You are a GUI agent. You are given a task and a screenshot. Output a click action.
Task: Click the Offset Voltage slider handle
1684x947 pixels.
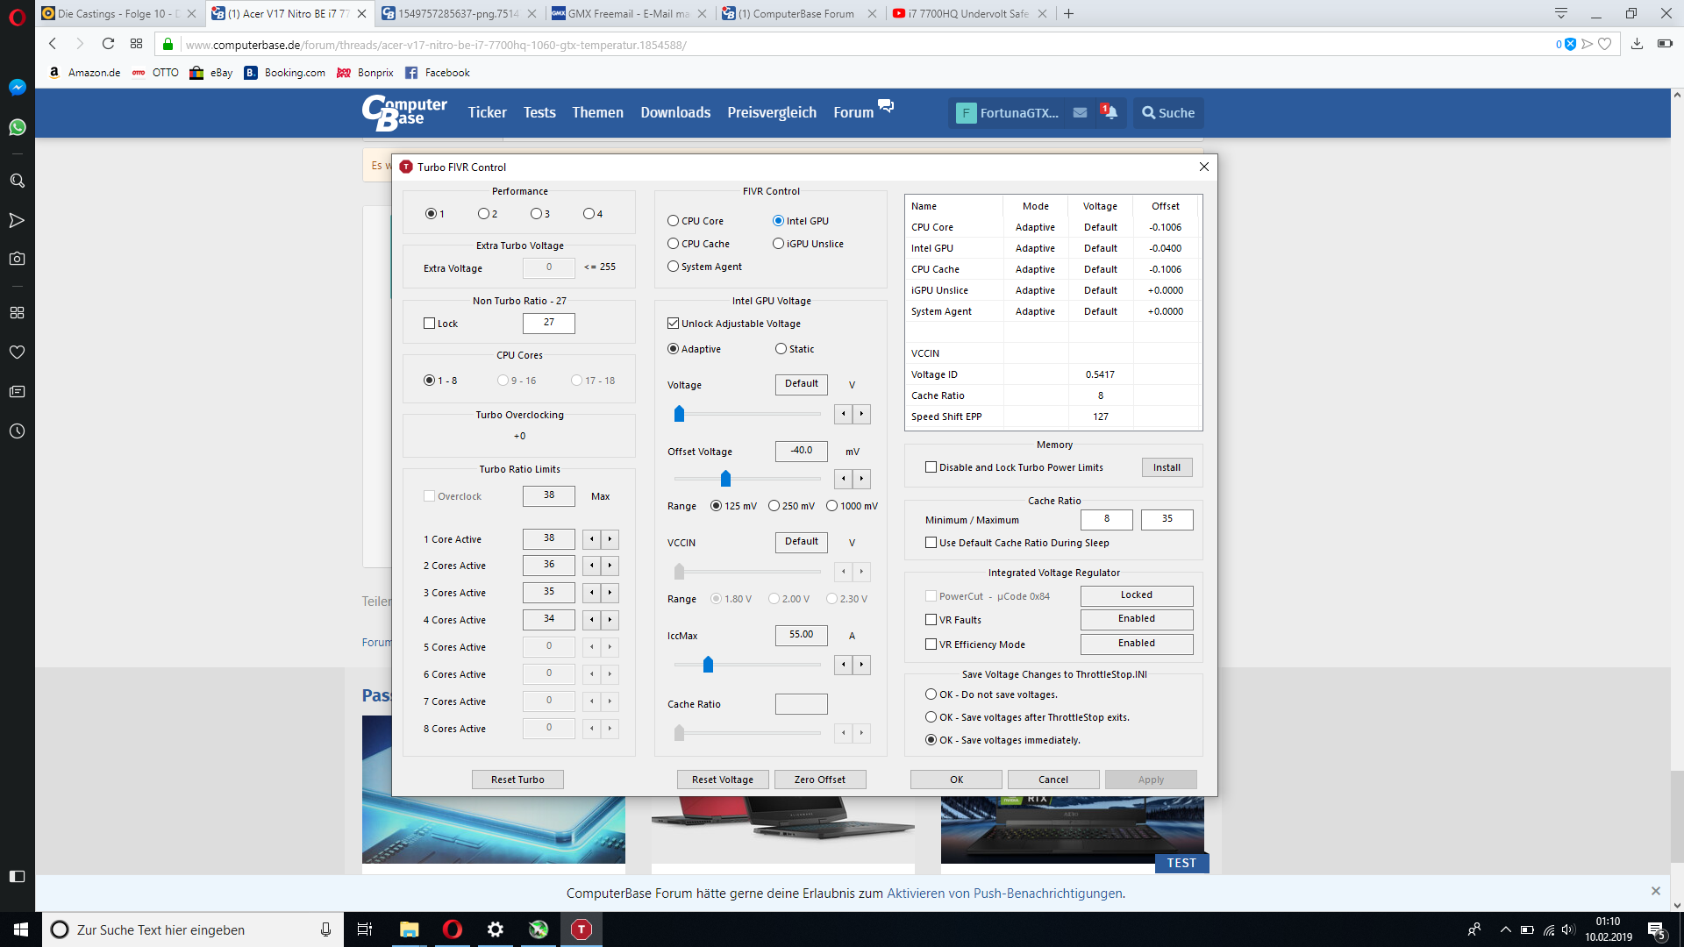(x=725, y=479)
